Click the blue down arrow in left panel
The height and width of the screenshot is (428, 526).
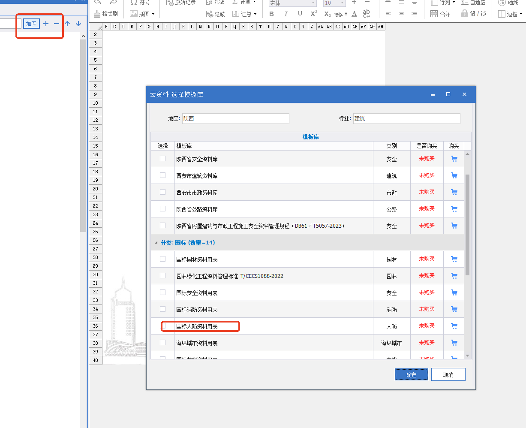(x=78, y=24)
